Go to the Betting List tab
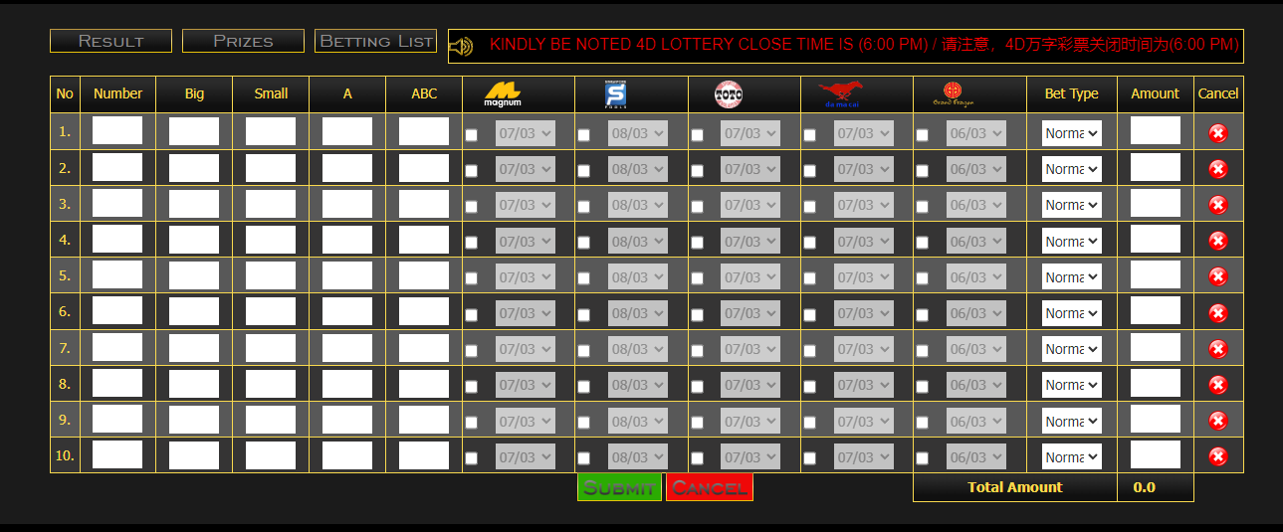Image resolution: width=1283 pixels, height=532 pixels. click(376, 41)
